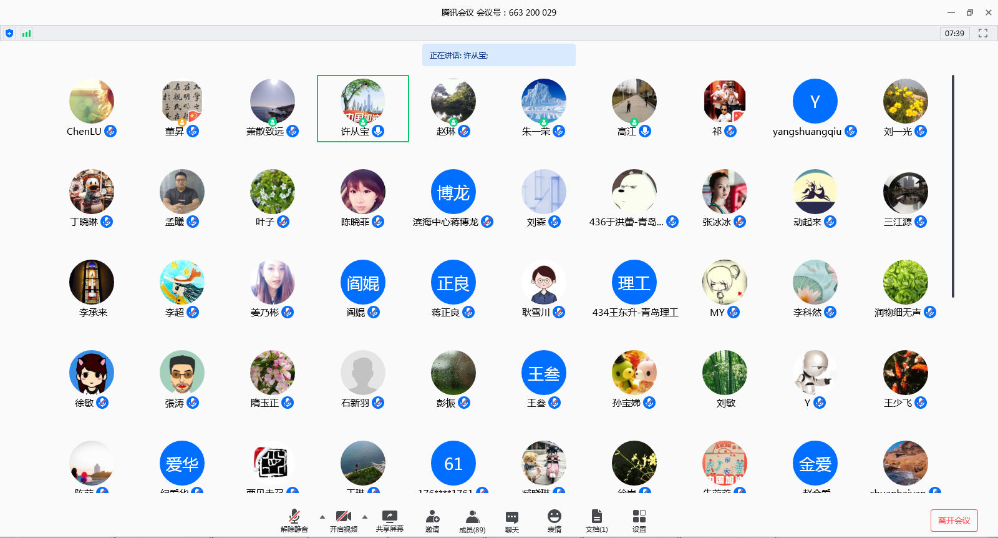Open 设置 settings
The height and width of the screenshot is (538, 998).
pos(639,520)
